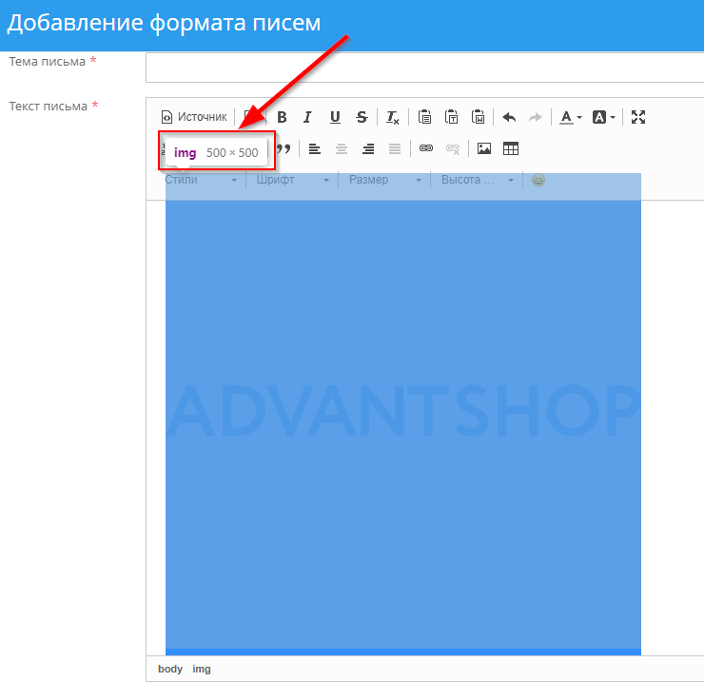This screenshot has height=682, width=704.
Task: Click the remove formatting icon
Action: [393, 117]
